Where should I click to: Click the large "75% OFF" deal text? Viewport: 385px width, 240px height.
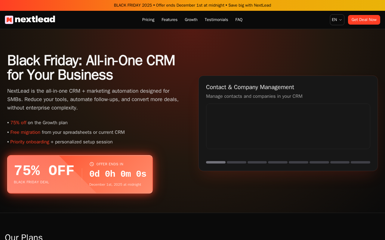tap(44, 171)
